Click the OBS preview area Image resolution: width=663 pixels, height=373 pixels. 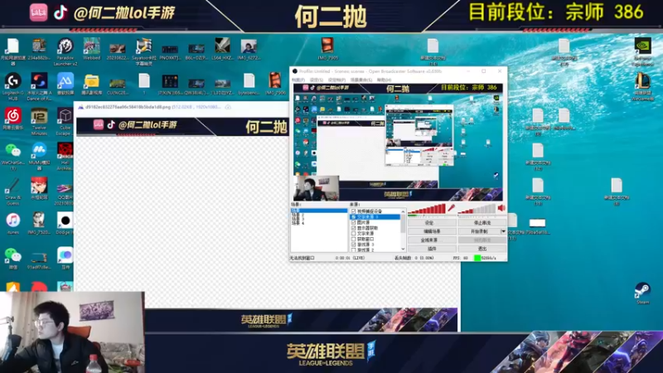pyautogui.click(x=398, y=142)
